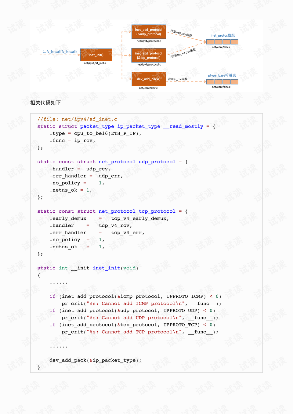The width and height of the screenshot is (293, 414).
Task: Click the line ".err_handler = tcp_v4_err,"
Action: pyautogui.click(x=97, y=233)
